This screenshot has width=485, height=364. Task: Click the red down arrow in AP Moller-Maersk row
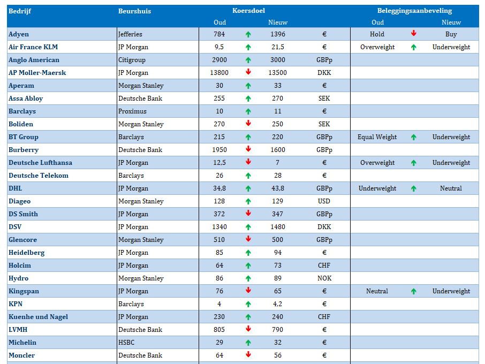(x=248, y=72)
